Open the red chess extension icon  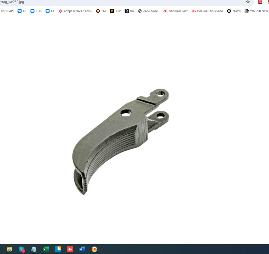coord(260,2)
